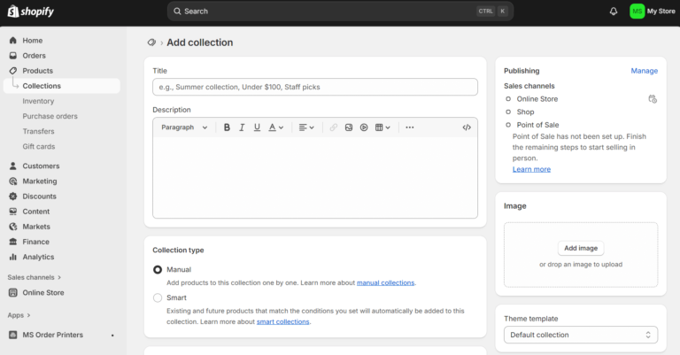Click the Finance bank icon
680x355 pixels.
pos(13,242)
